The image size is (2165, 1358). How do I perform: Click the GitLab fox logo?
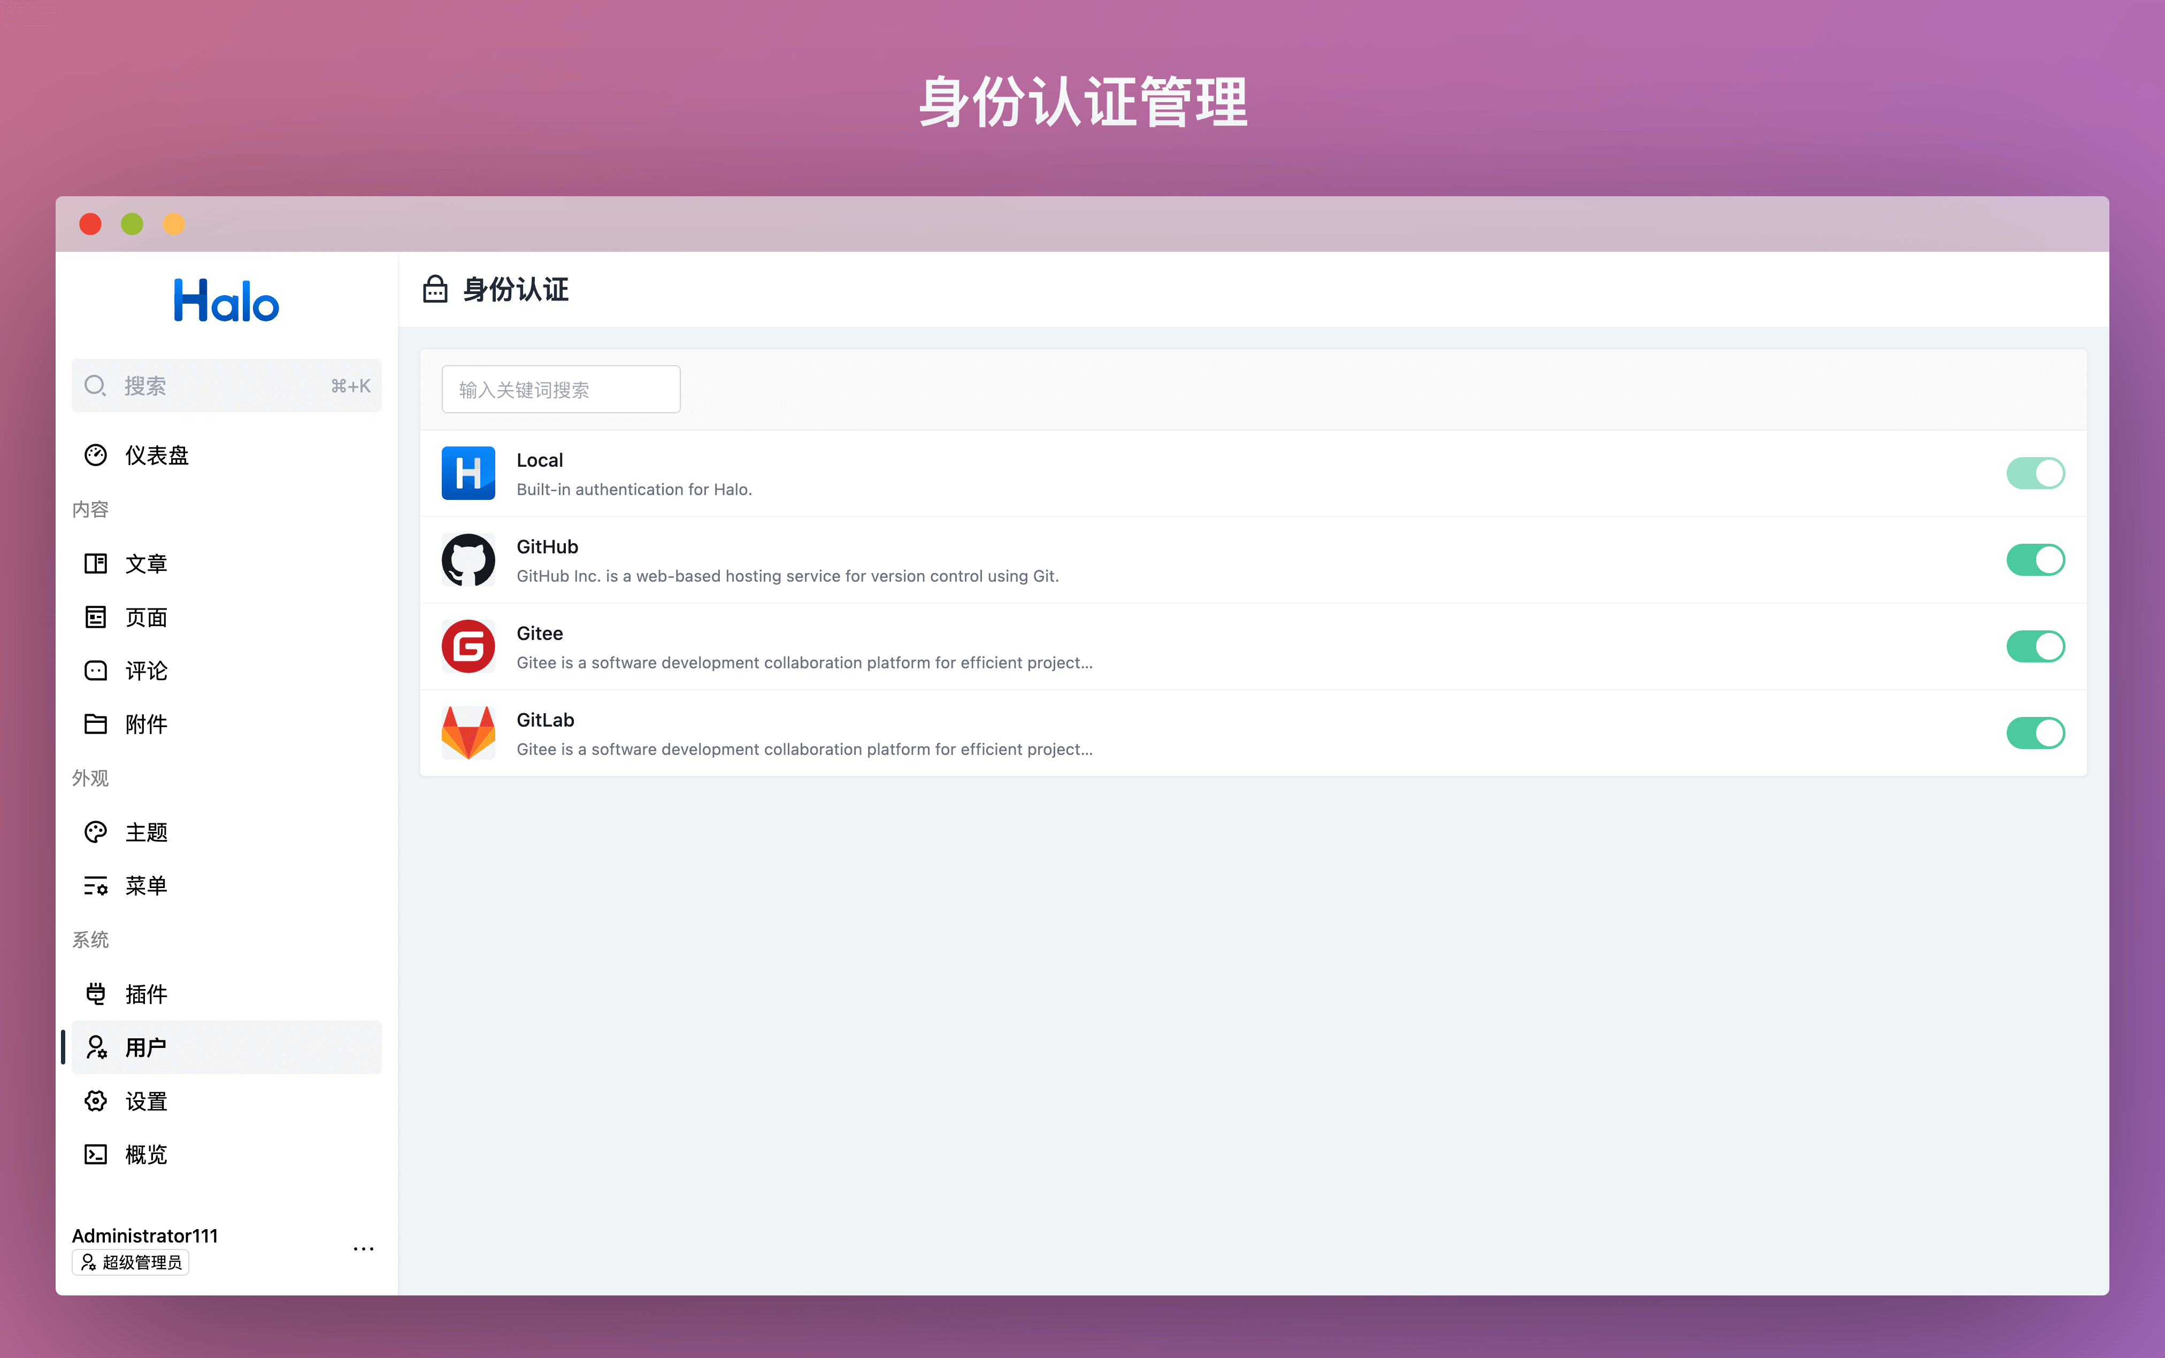(x=468, y=733)
